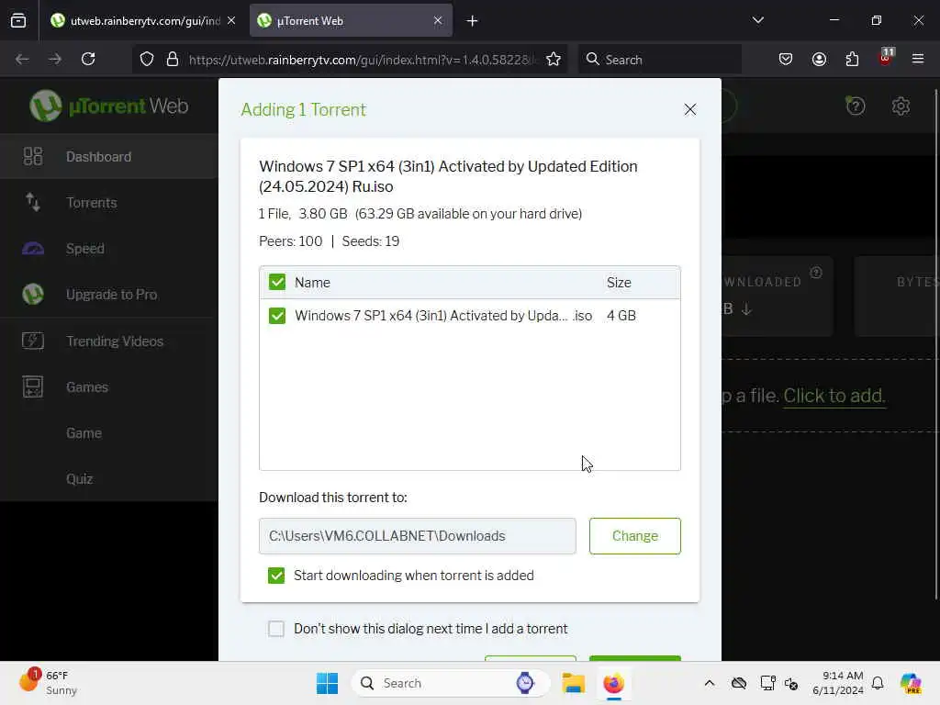Viewport: 940px width, 705px height.
Task: Open Speed in the sidebar
Action: coord(109,248)
